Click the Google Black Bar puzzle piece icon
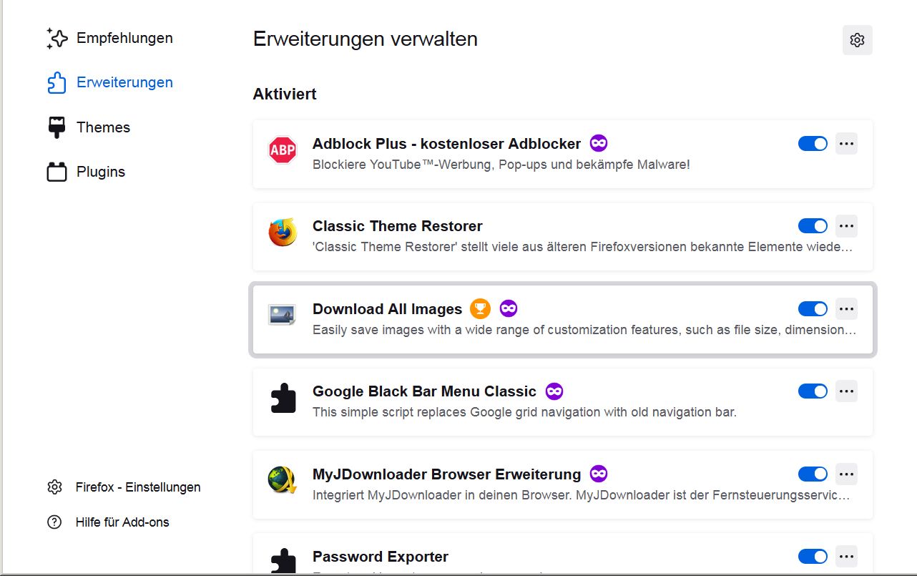917x576 pixels. (x=283, y=399)
